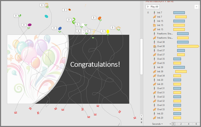The height and width of the screenshot is (127, 201).
Task: Click the green squiggle ink shape
Action: pyautogui.click(x=74, y=21)
